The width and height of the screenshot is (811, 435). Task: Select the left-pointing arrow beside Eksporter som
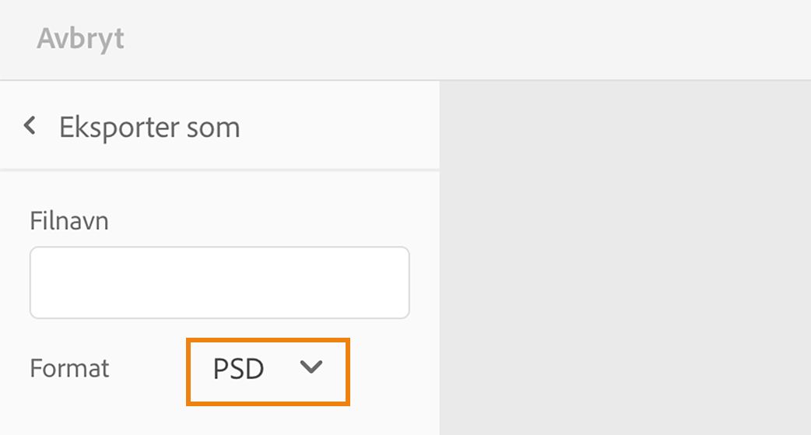[x=30, y=125]
